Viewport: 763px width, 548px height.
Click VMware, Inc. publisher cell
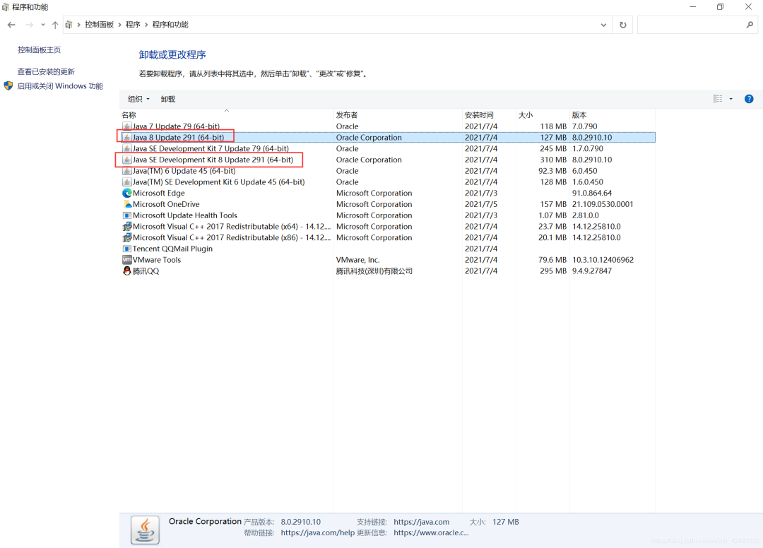(357, 260)
